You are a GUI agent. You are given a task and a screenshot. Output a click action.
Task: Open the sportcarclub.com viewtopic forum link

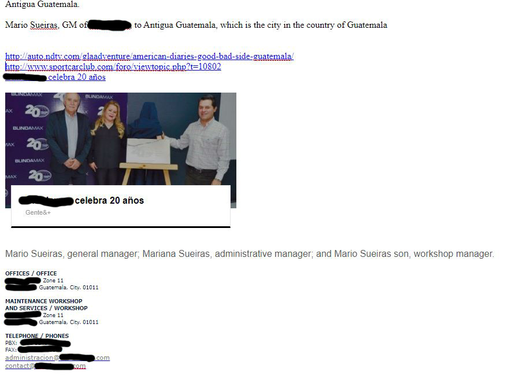(113, 67)
